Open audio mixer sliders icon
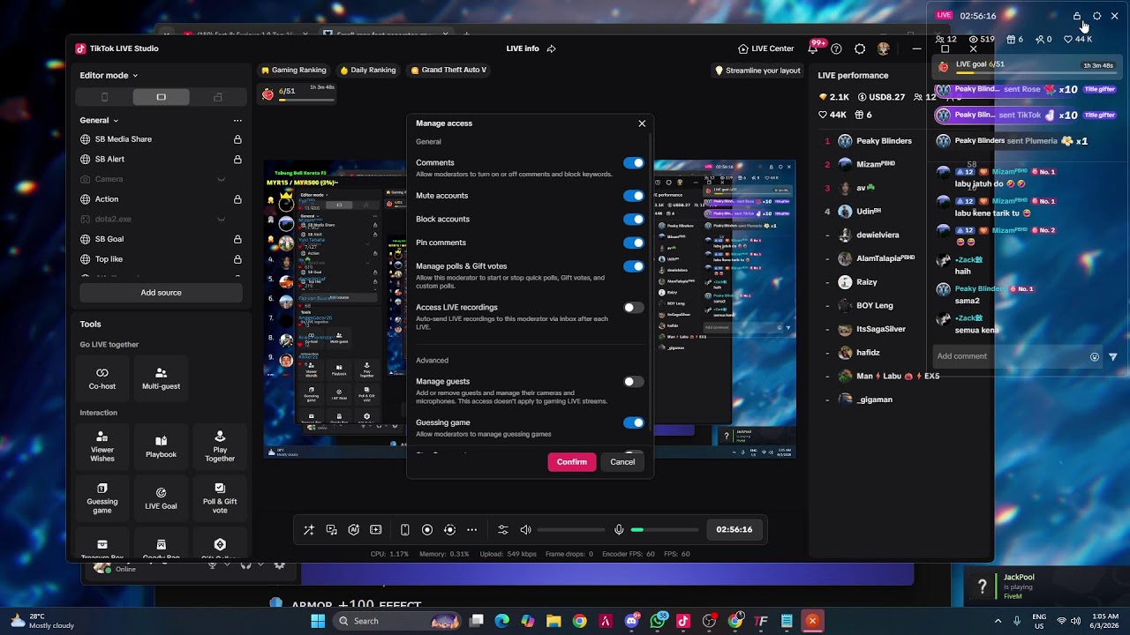Screen dimensions: 1130x635 coord(503,530)
